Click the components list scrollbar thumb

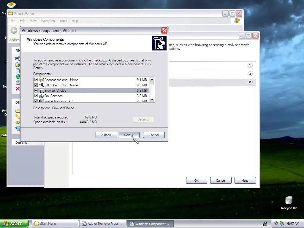[x=152, y=84]
